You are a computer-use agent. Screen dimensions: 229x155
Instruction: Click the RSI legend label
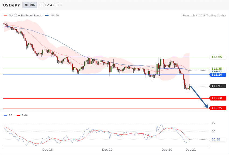11,115
